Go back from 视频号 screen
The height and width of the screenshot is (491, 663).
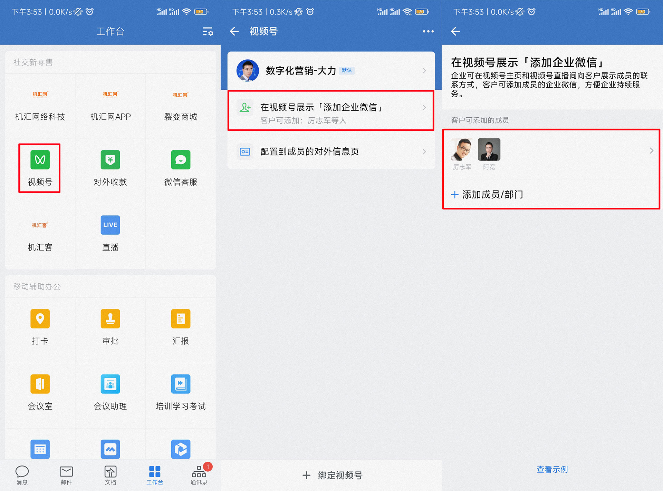[234, 31]
